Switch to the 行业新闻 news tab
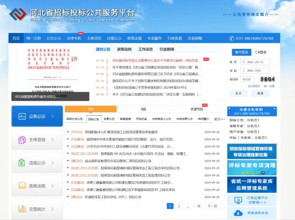The image size is (295, 220). pos(167,49)
